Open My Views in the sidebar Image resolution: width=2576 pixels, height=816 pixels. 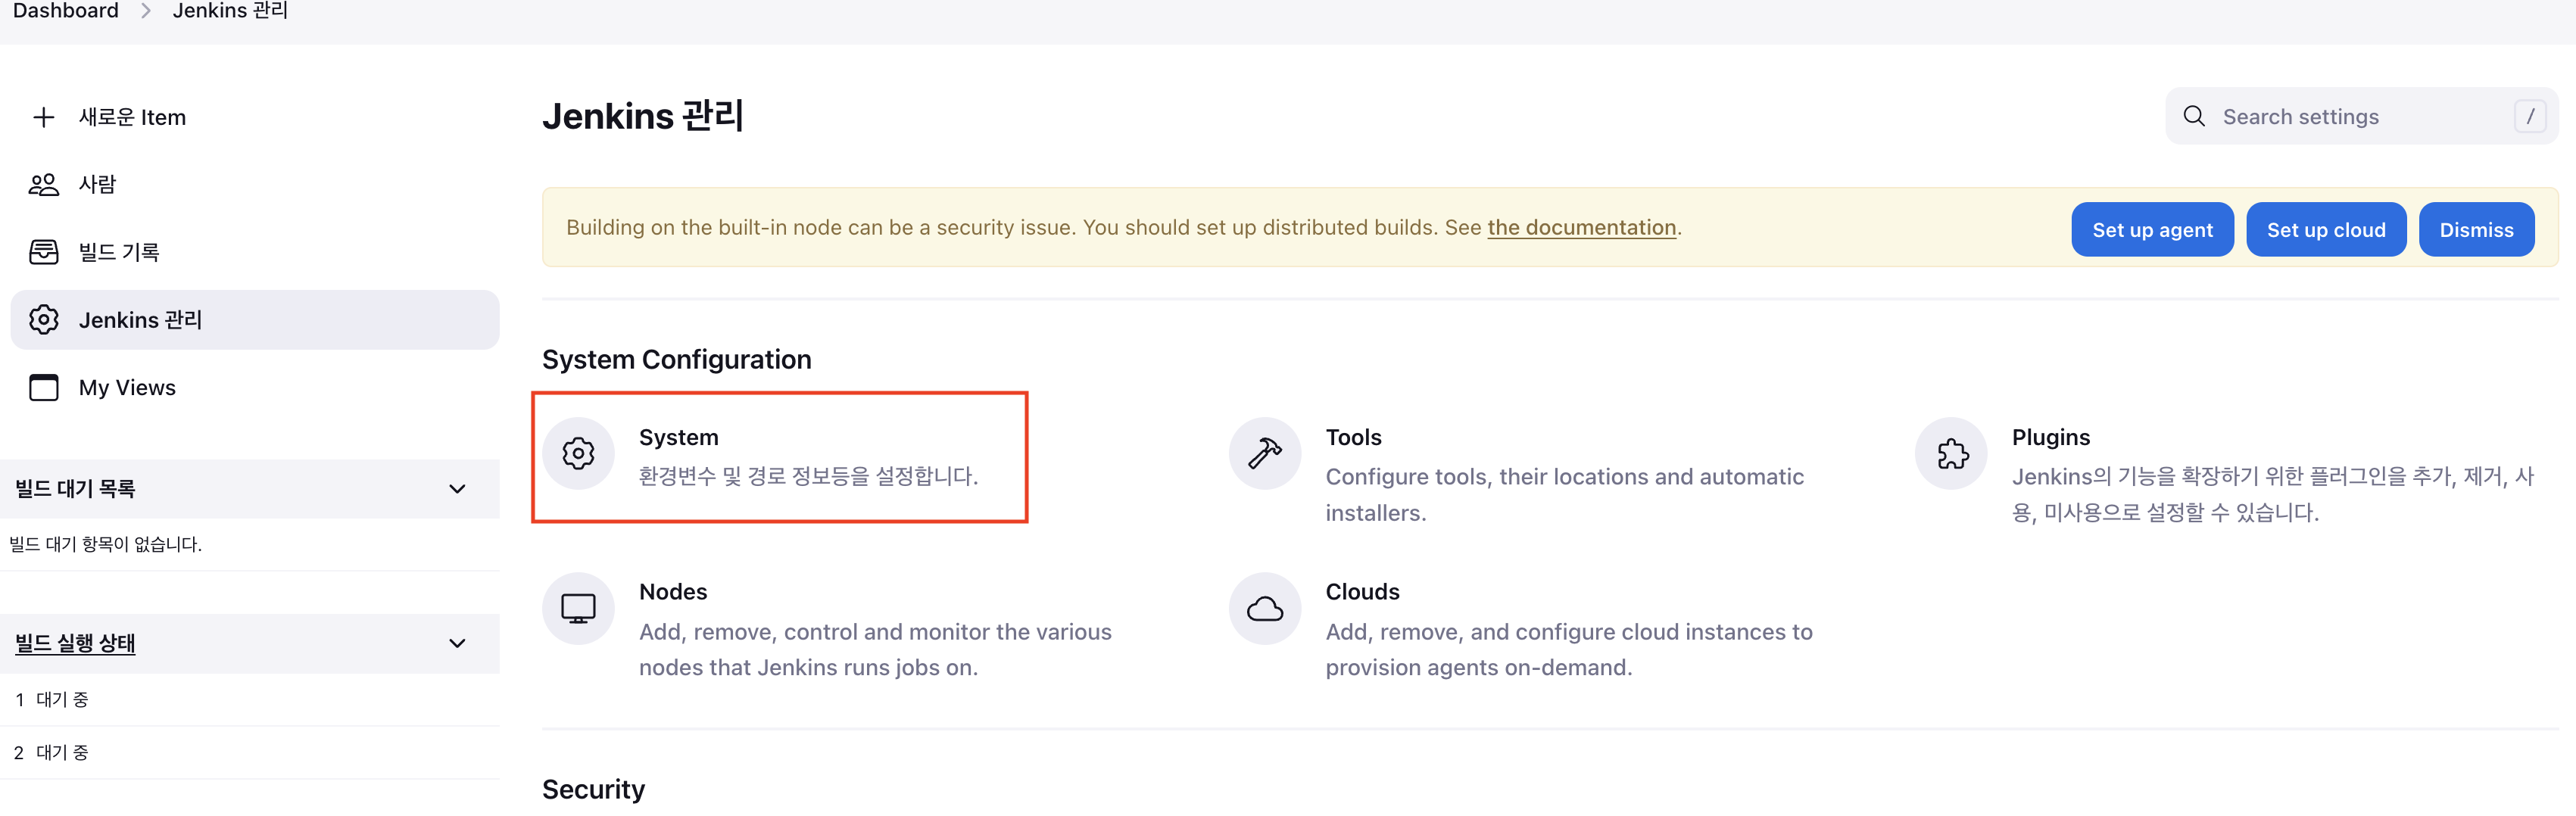254,387
